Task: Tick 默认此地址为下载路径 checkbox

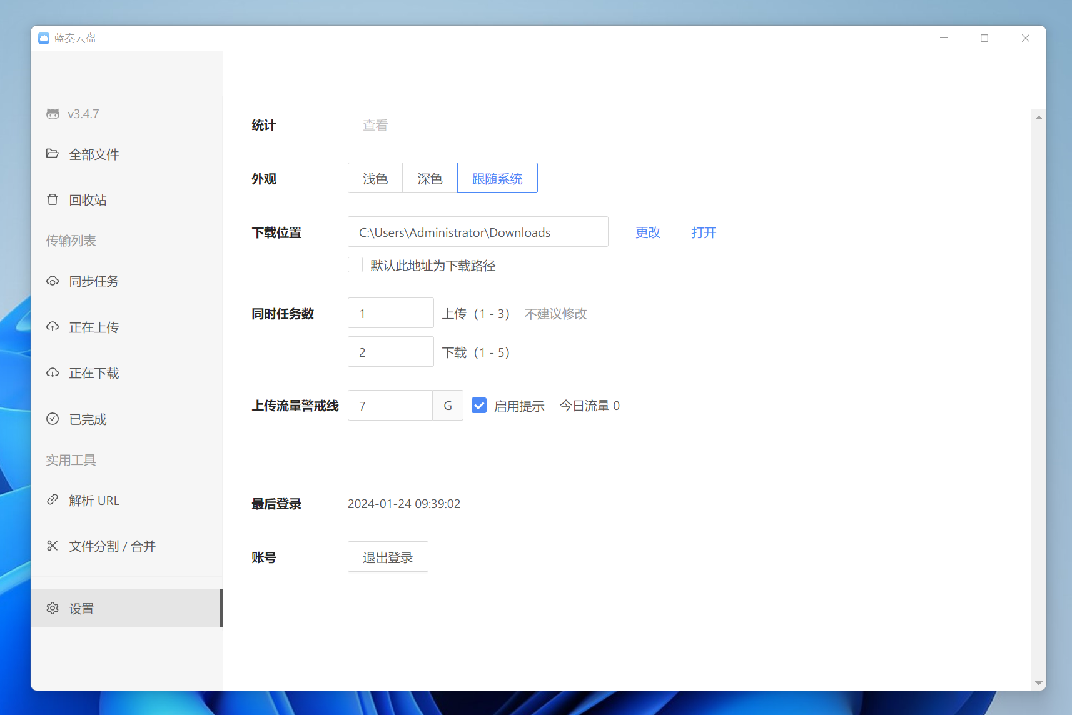Action: pos(355,265)
